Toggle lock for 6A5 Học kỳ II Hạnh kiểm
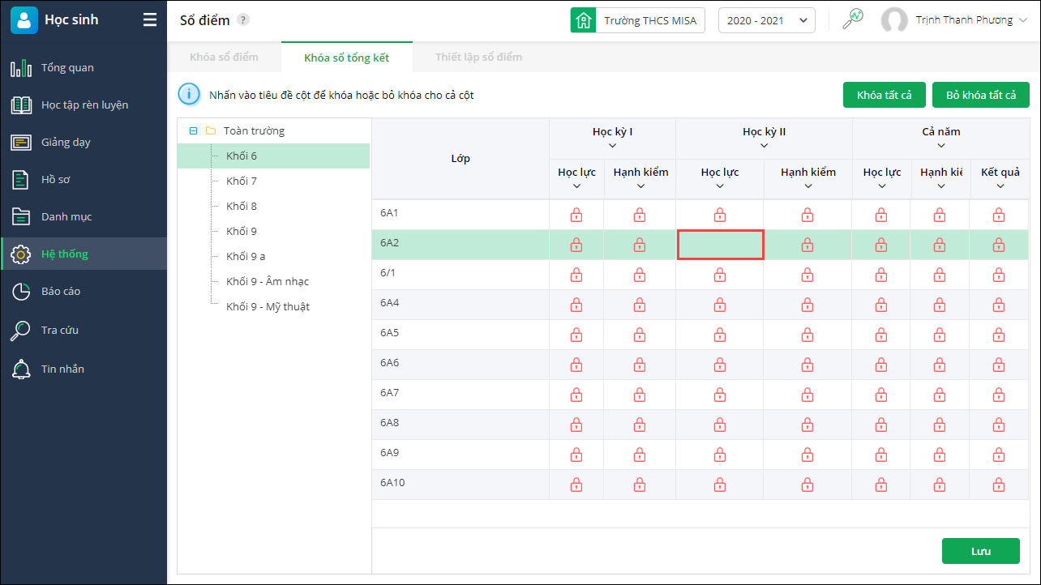The width and height of the screenshot is (1041, 585). tap(808, 335)
